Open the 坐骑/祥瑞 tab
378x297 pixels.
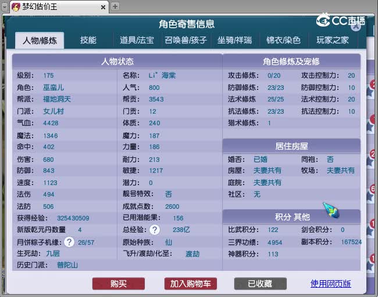click(235, 40)
